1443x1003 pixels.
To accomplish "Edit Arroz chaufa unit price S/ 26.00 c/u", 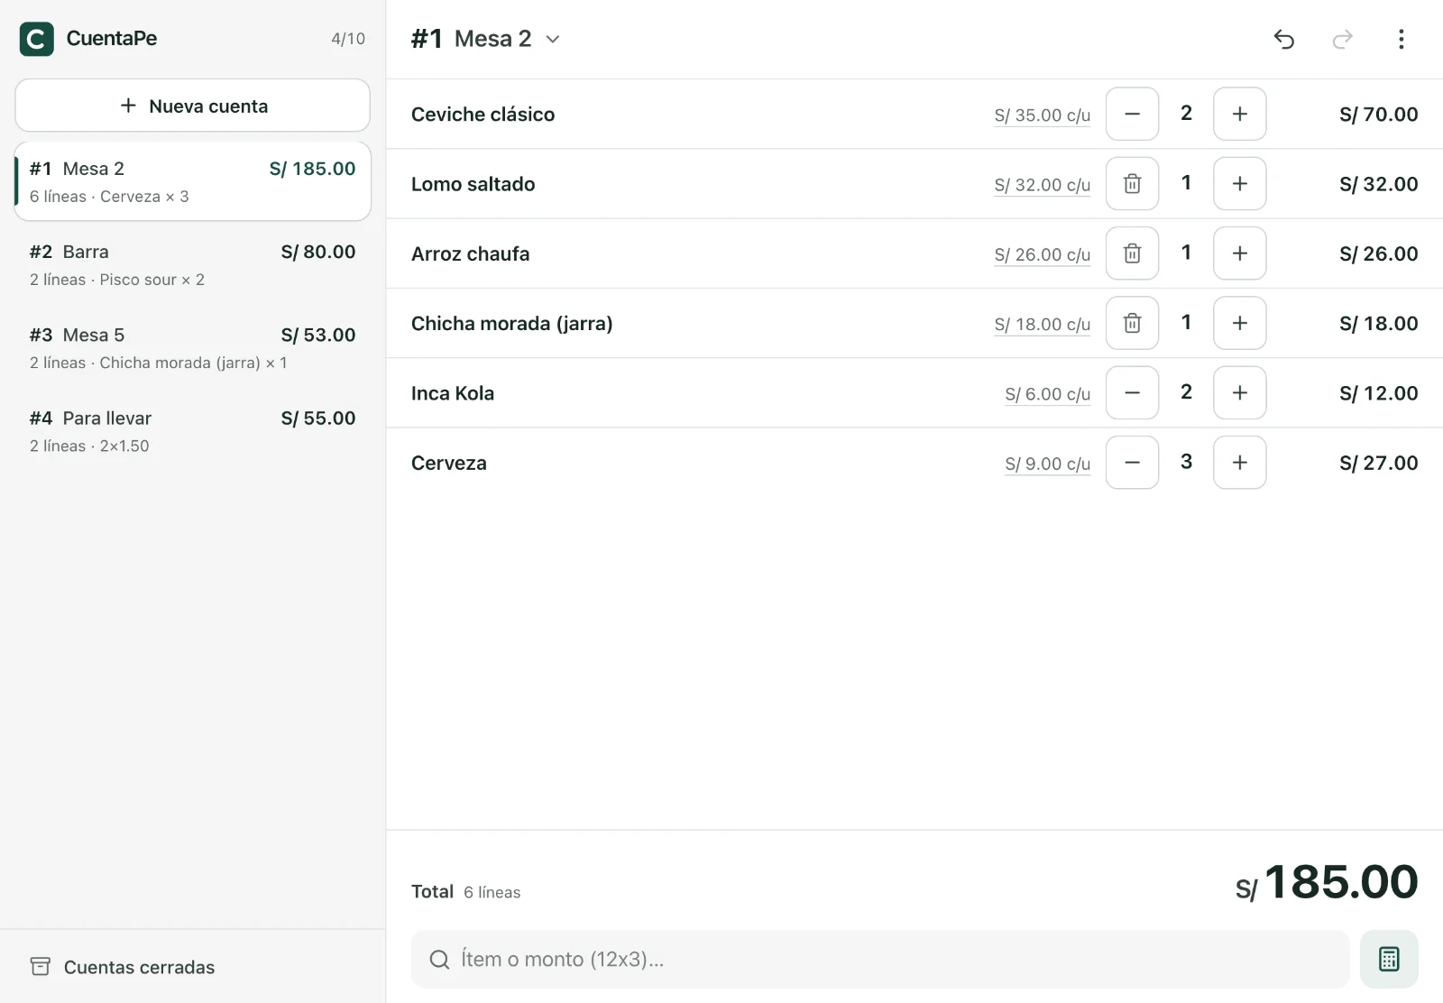I will [1042, 254].
